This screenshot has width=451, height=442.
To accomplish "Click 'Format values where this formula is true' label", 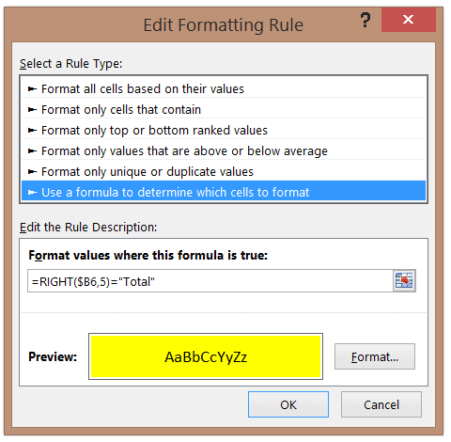I will pyautogui.click(x=148, y=256).
